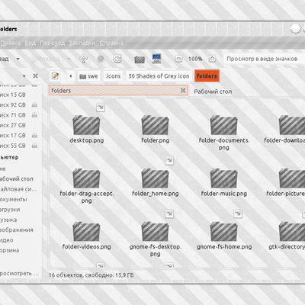Click the zoom out icon
This screenshot has height=305, width=305.
click(x=178, y=59)
